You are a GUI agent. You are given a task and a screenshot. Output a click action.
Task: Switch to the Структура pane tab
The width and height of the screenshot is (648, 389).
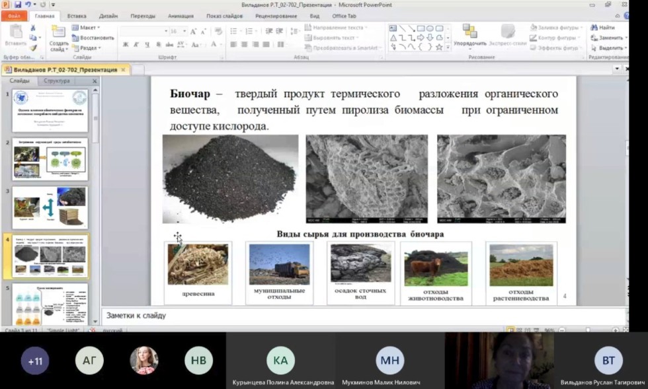click(56, 81)
